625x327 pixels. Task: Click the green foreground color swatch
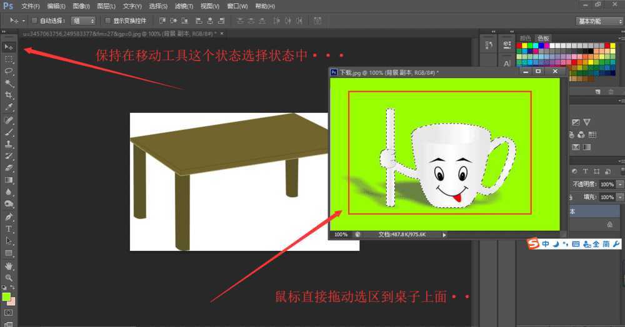click(x=6, y=296)
